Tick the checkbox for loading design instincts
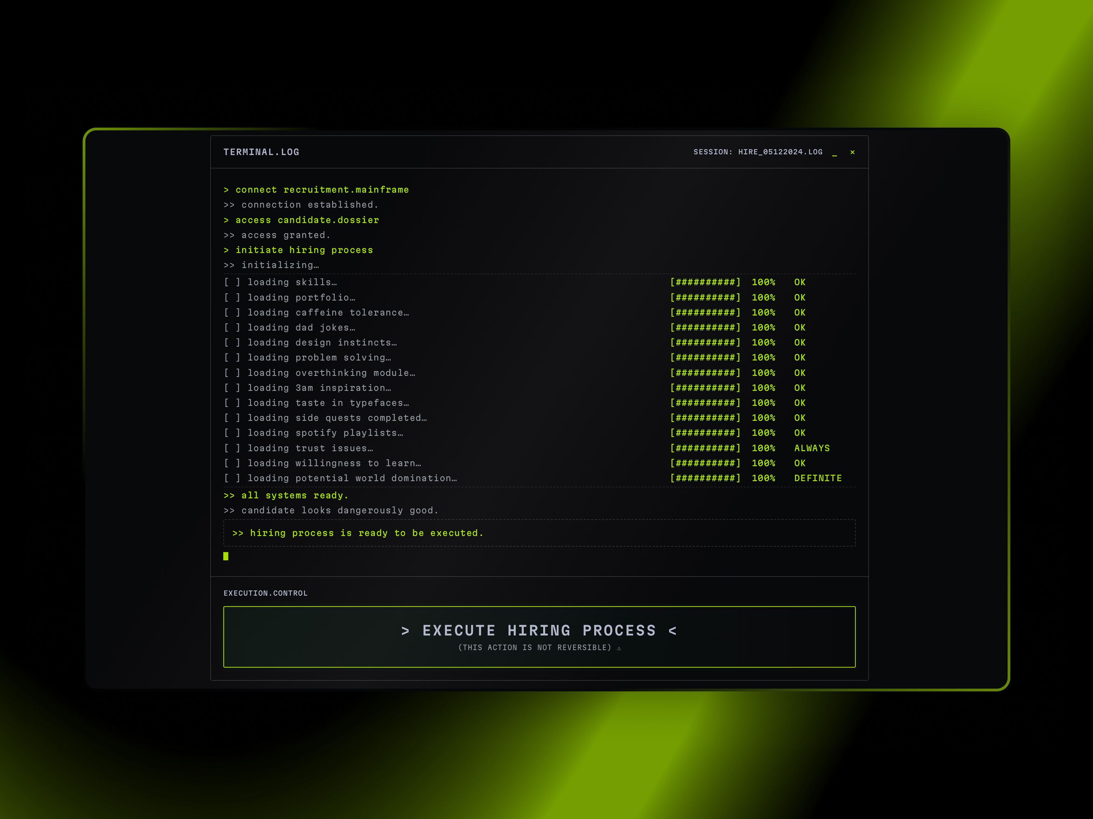The image size is (1093, 819). [x=232, y=343]
